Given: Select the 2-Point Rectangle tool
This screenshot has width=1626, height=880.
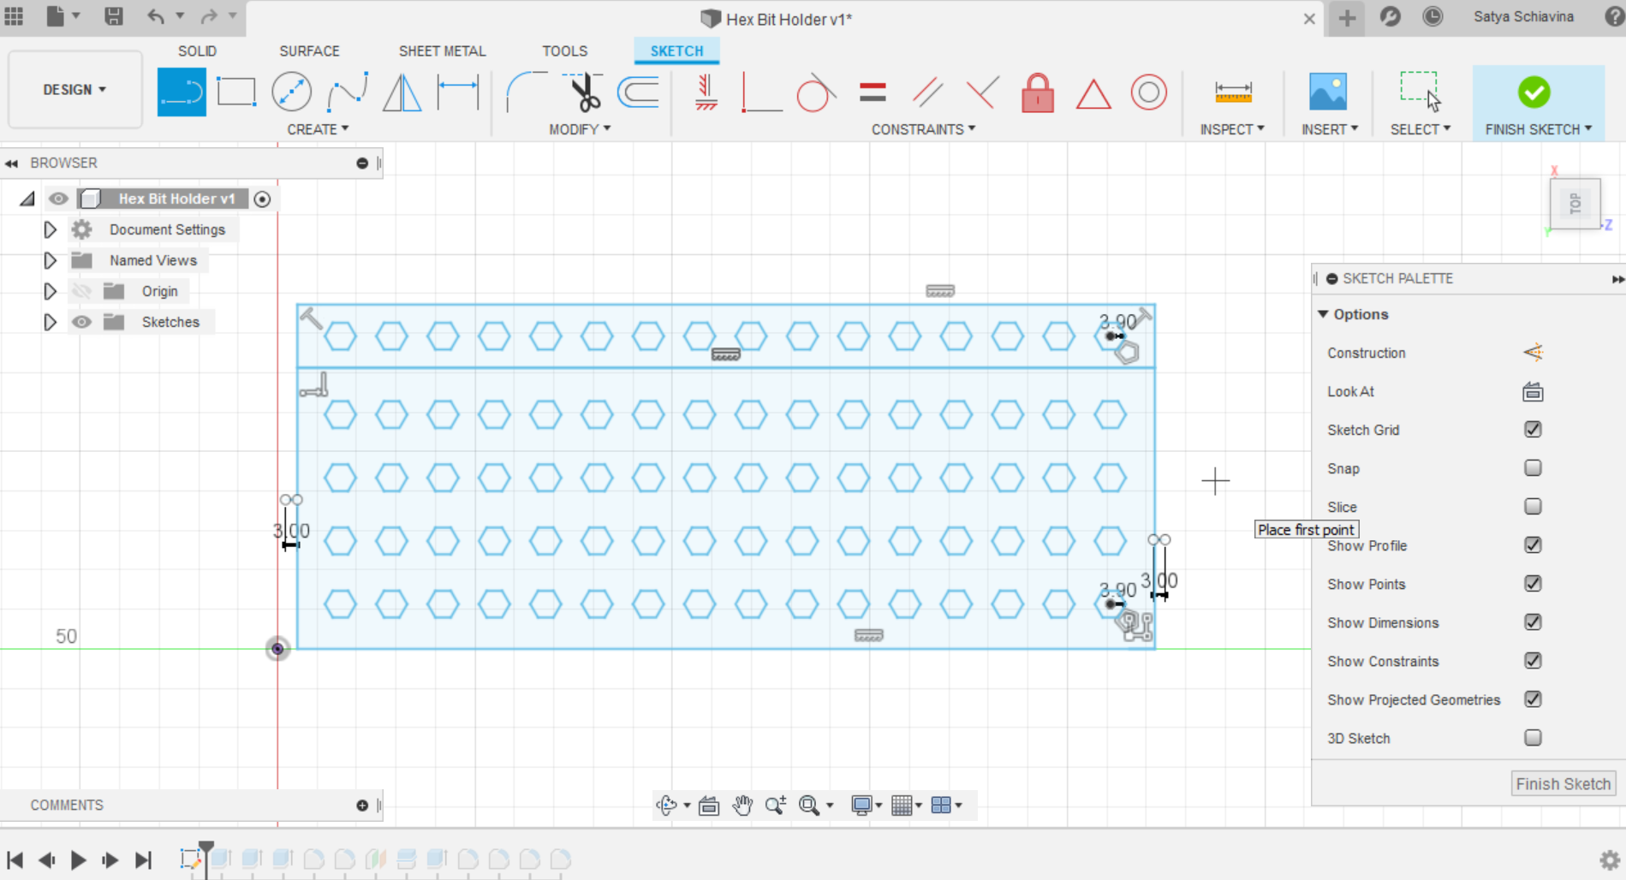Looking at the screenshot, I should (x=236, y=91).
